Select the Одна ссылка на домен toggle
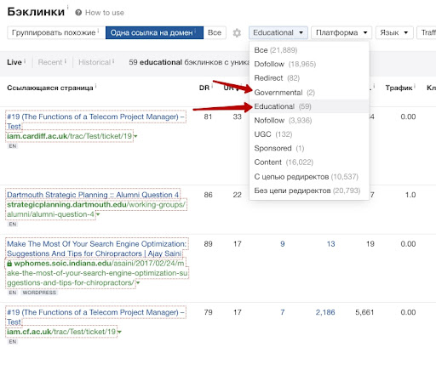This screenshot has height=370, width=436. click(x=154, y=32)
